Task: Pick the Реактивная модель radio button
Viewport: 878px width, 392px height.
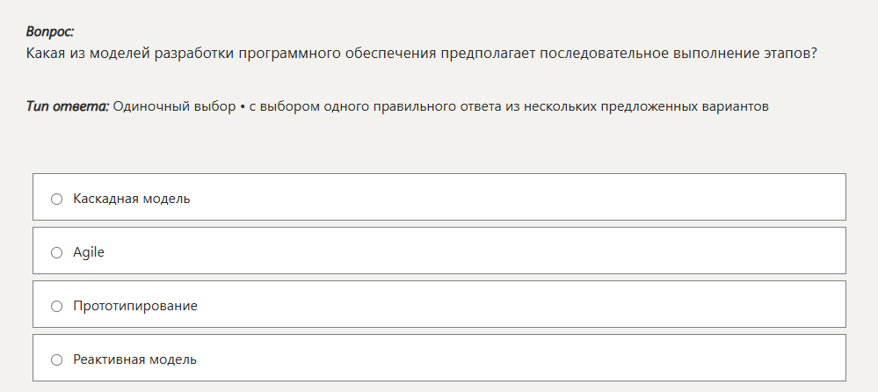Action: (x=57, y=359)
